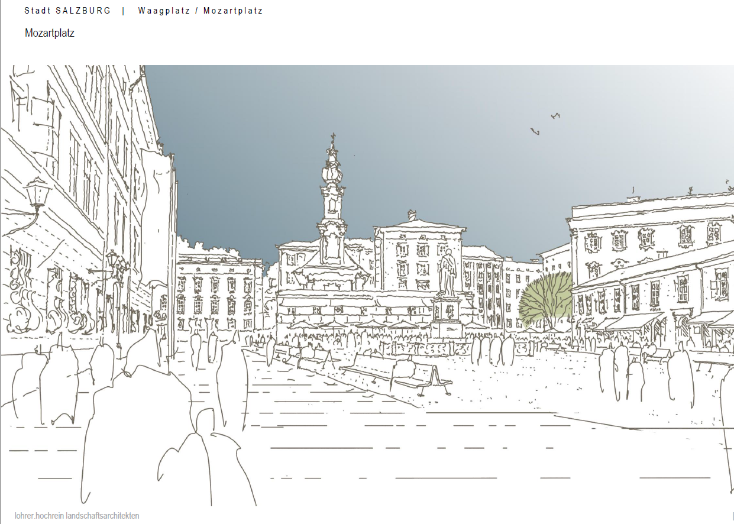Click the "Waagplatz / Mozartplatz" header title
734x524 pixels.
coord(201,11)
